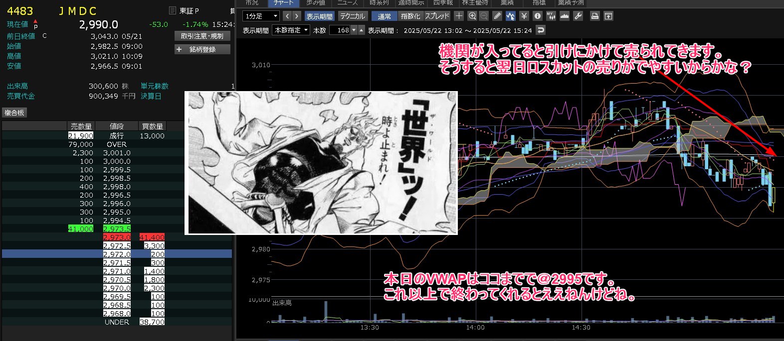The image size is (784, 341).
Task: Click the area chart style icon
Action: click(565, 16)
